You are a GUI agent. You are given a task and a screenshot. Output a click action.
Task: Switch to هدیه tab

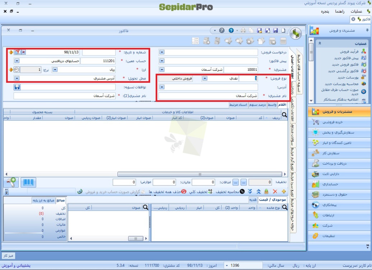pyautogui.click(x=253, y=200)
